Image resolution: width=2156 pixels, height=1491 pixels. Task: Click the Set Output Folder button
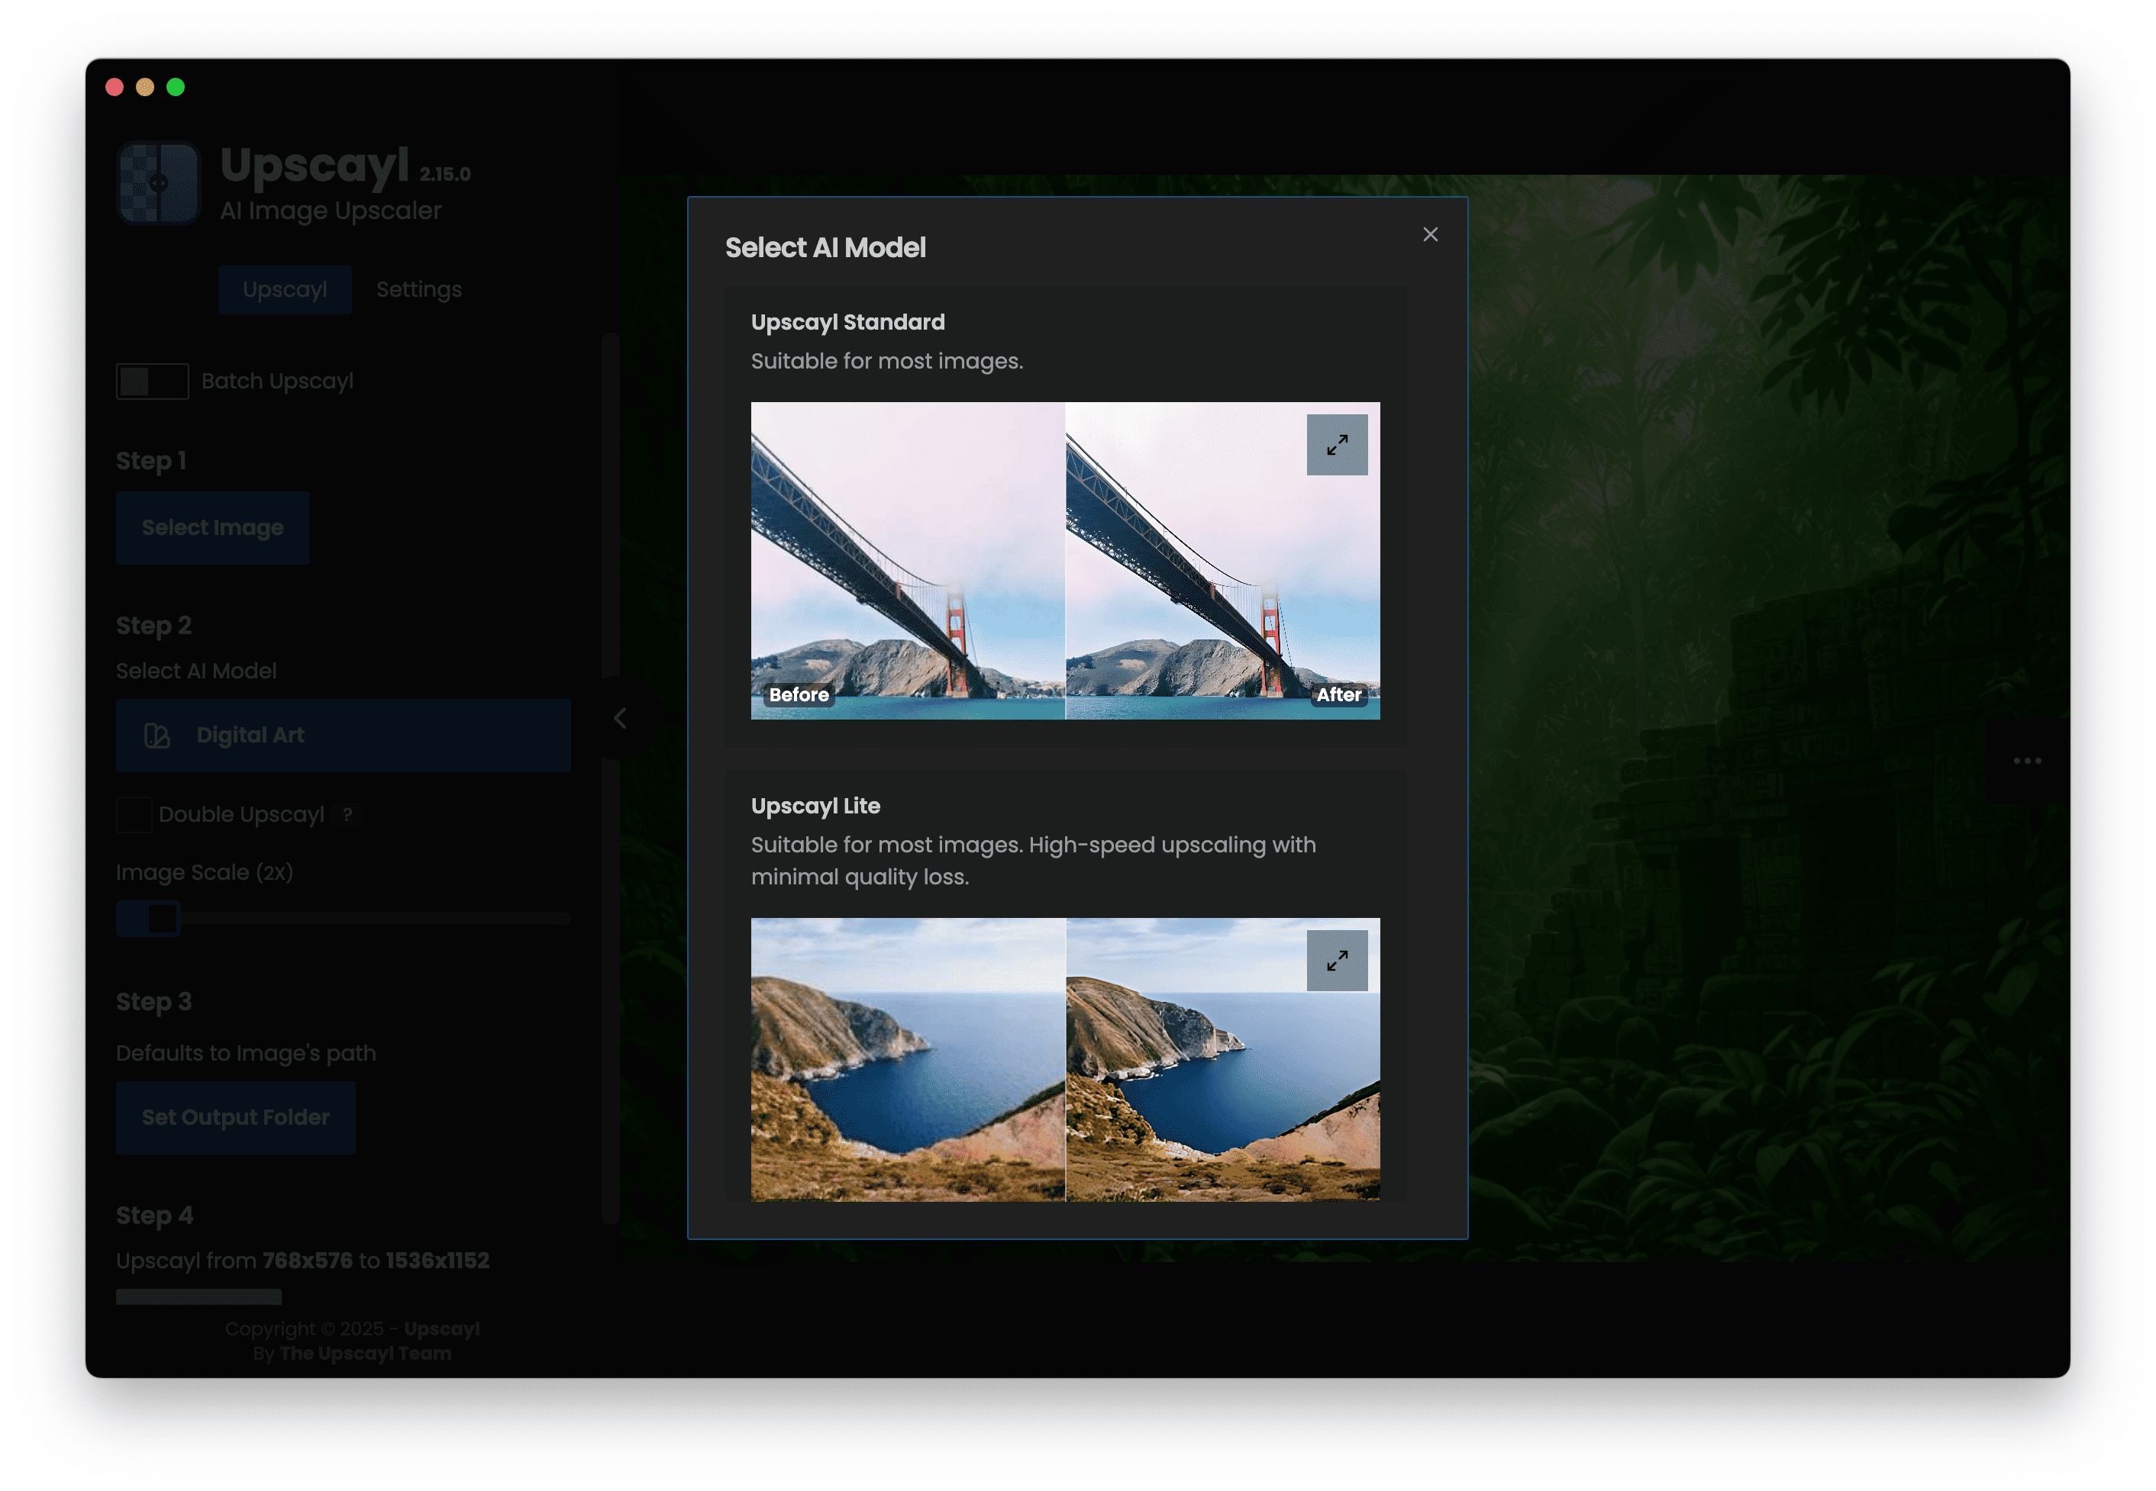coord(235,1117)
